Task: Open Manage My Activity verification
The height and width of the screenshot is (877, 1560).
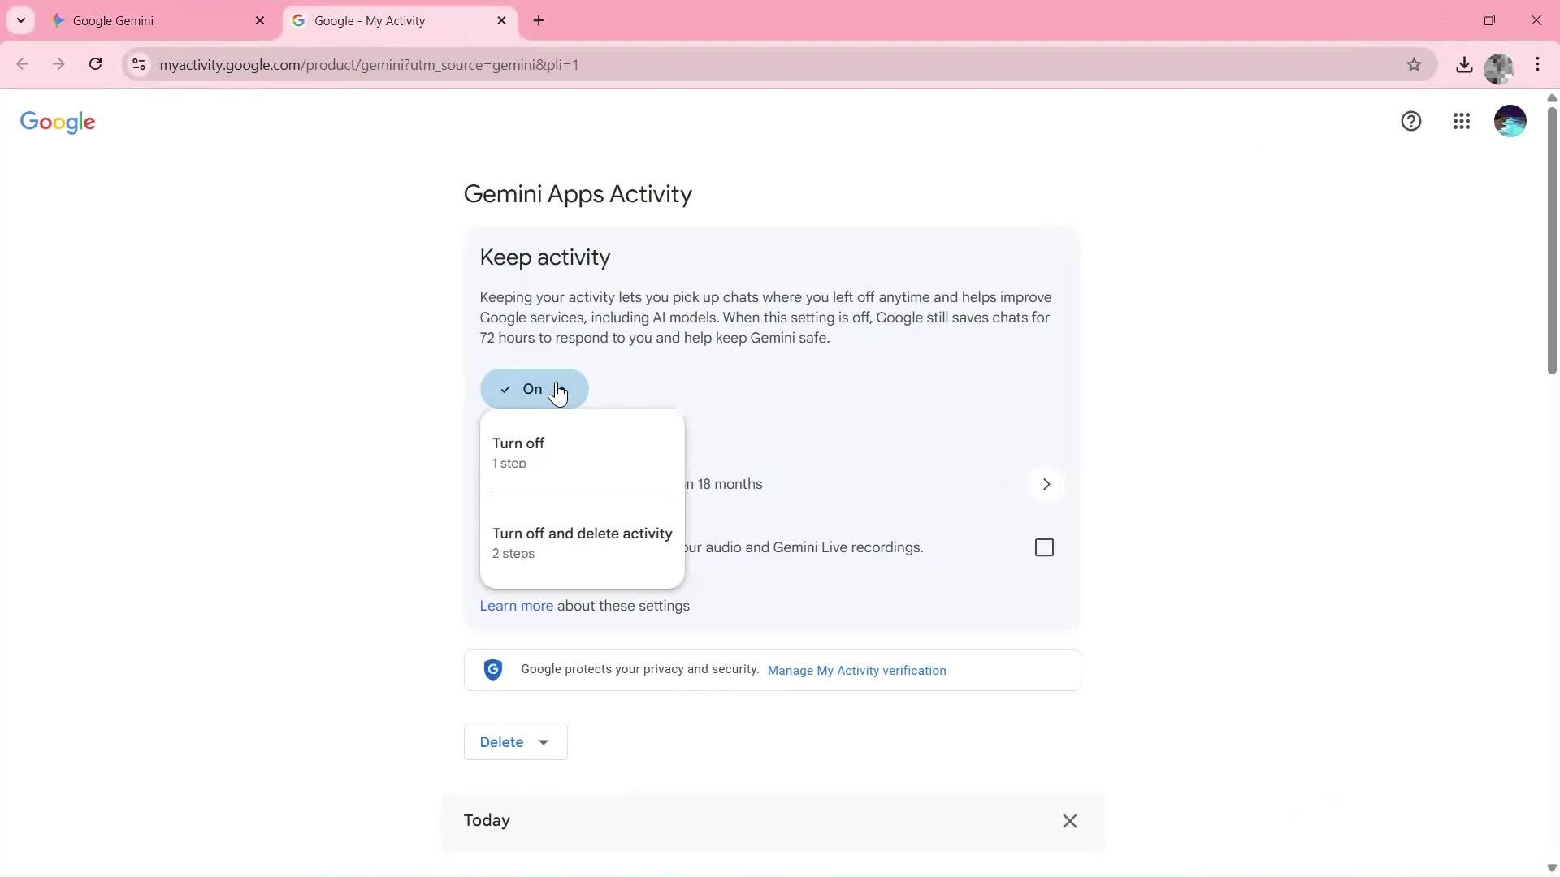Action: 856,670
